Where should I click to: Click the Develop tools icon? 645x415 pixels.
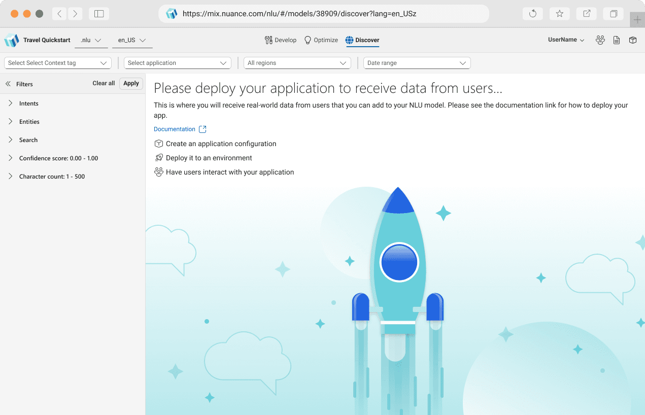[x=268, y=40]
